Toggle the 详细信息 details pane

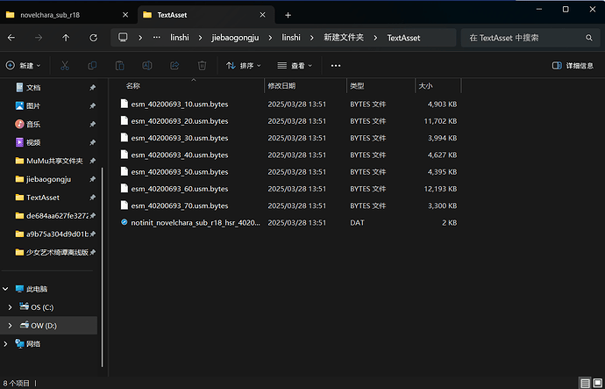(573, 66)
